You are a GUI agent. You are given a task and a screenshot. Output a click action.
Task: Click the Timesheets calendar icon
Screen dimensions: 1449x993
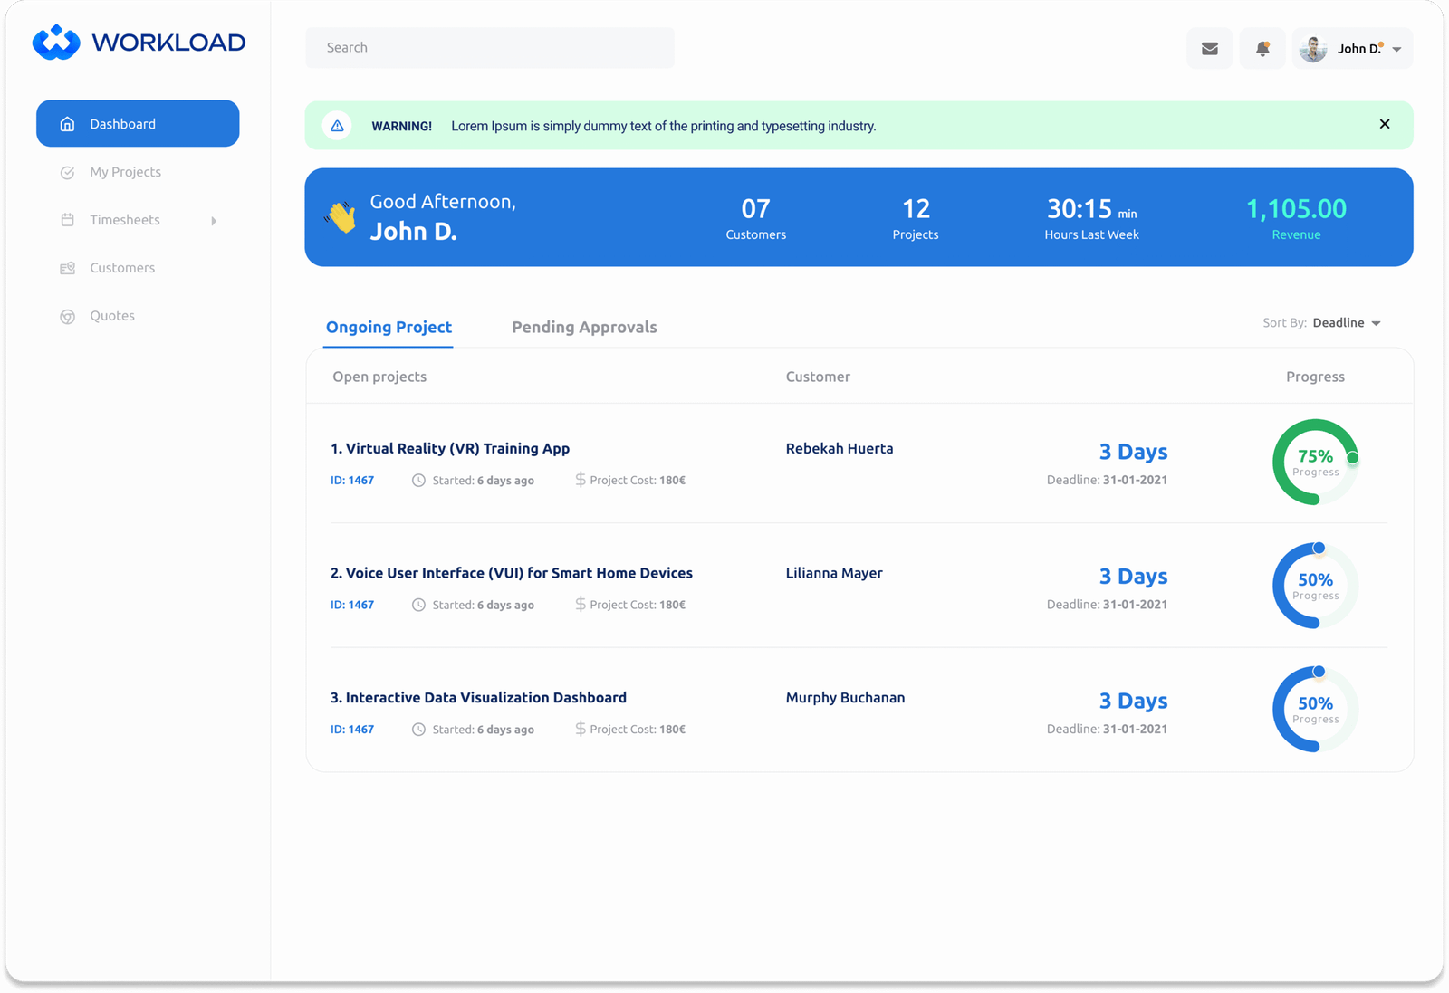click(x=67, y=220)
